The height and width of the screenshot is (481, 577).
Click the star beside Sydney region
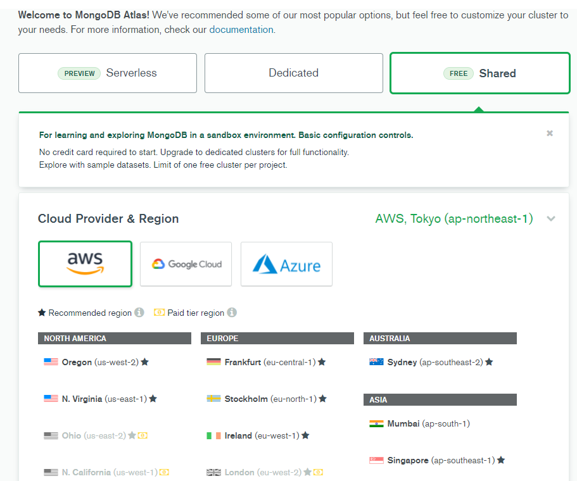click(489, 362)
